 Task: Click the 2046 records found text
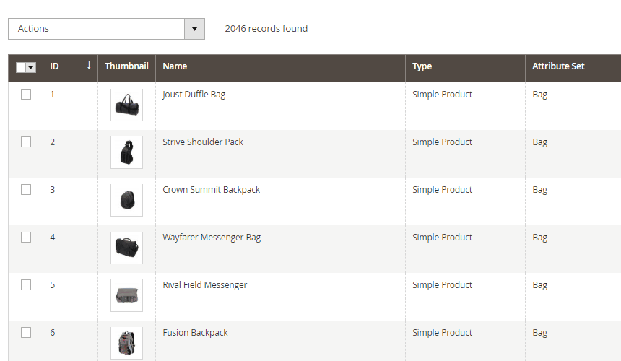[266, 28]
